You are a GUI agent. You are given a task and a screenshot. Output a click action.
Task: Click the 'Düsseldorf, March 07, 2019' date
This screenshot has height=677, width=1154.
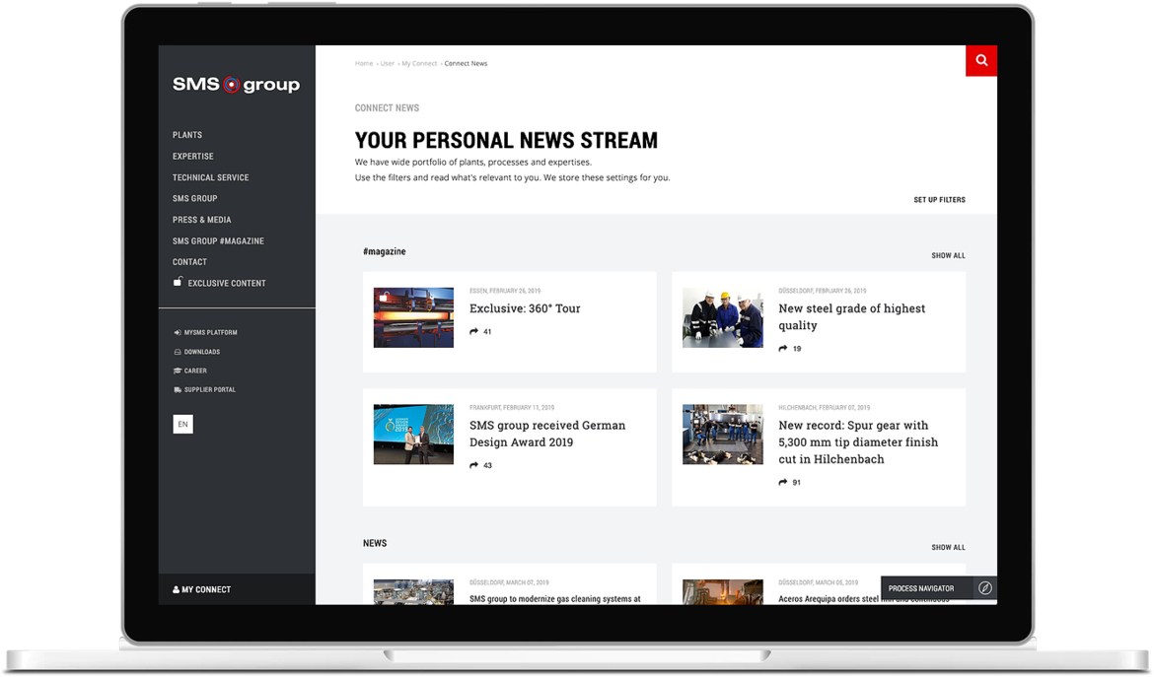pos(509,583)
